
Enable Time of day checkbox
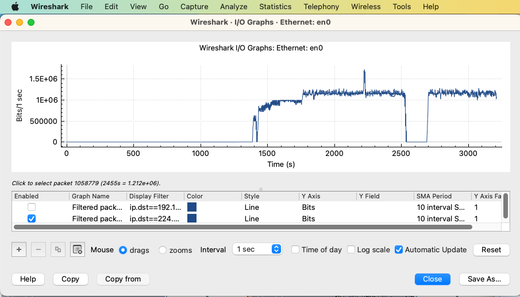(x=295, y=249)
